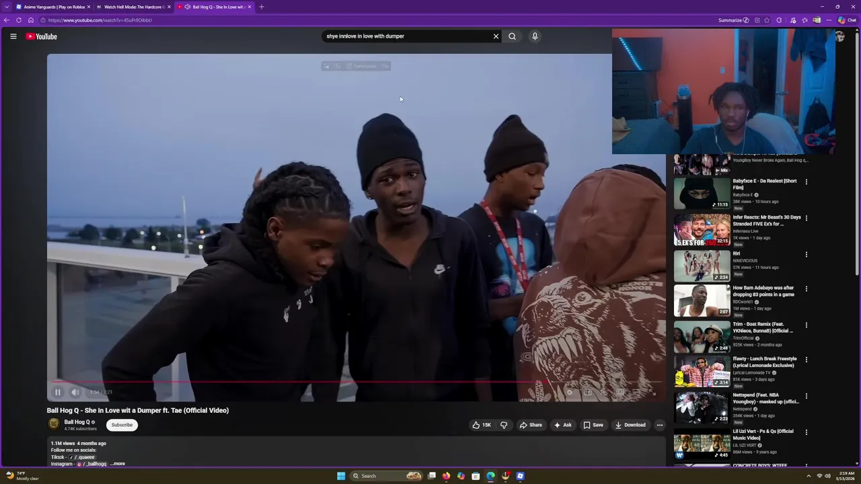Go to YouTube home via logo
Image resolution: width=861 pixels, height=484 pixels.
click(42, 36)
